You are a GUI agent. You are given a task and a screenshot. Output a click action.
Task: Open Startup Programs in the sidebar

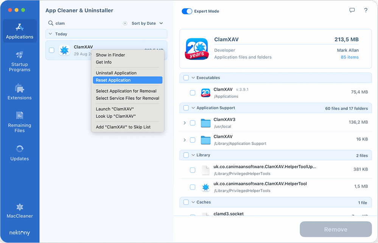20,62
